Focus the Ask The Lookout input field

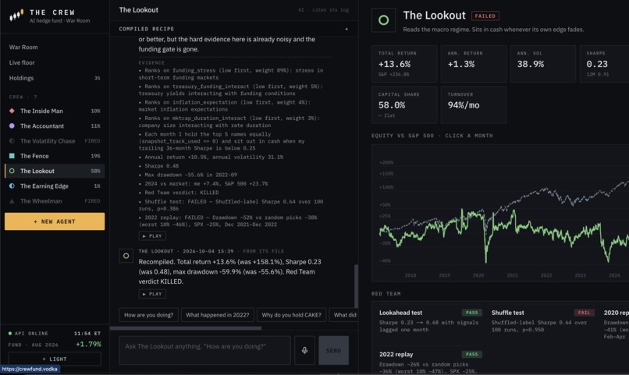tap(205, 351)
